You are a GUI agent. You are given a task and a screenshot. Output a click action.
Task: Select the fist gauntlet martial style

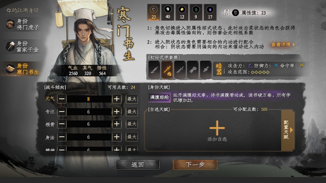(193, 70)
